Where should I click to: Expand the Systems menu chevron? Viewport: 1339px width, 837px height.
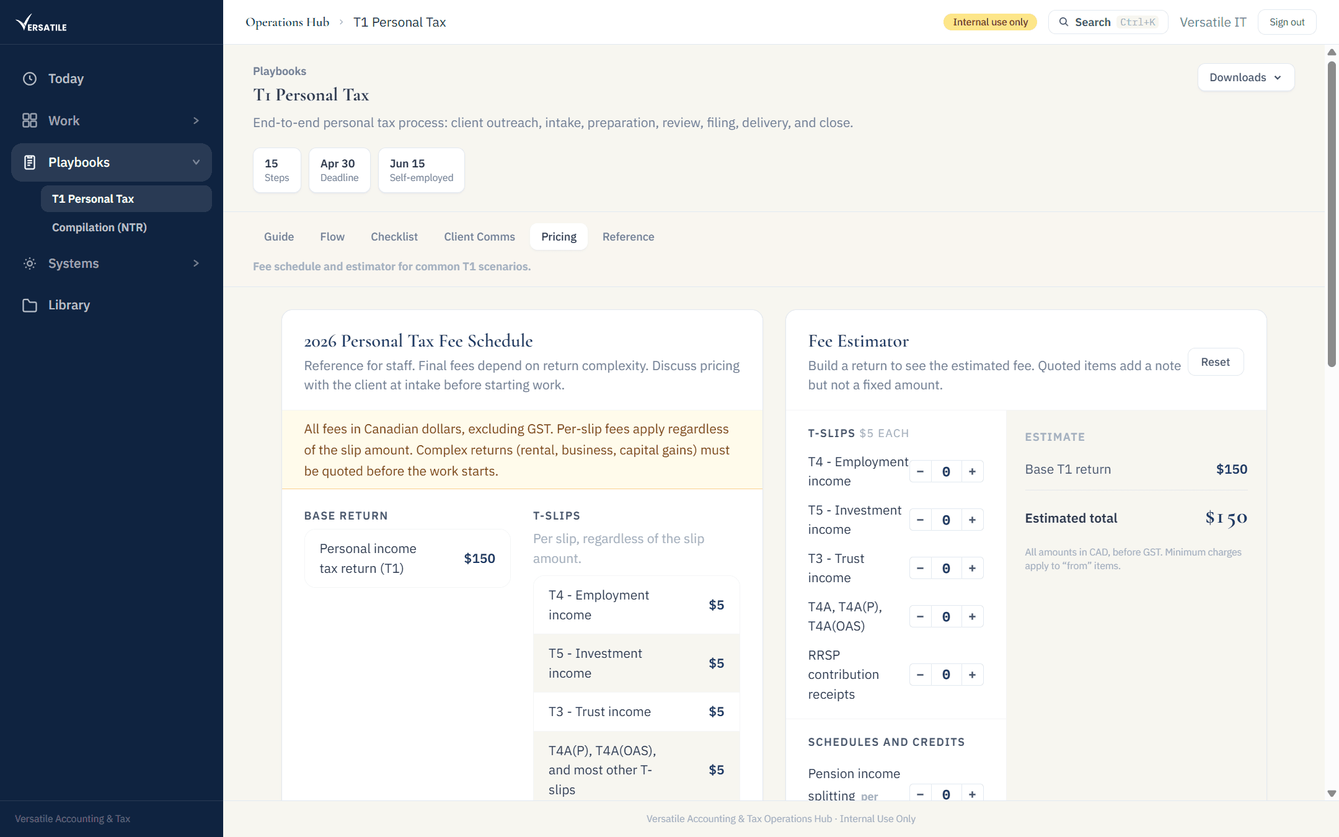point(196,263)
